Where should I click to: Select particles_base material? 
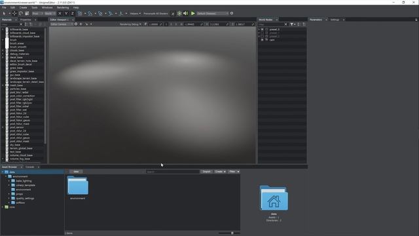18,89
